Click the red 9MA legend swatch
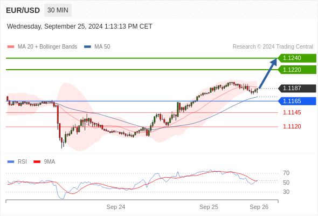 pyautogui.click(x=37, y=162)
